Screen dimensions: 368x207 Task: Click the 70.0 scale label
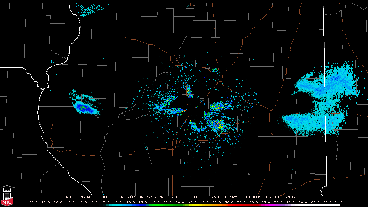coord(278,202)
